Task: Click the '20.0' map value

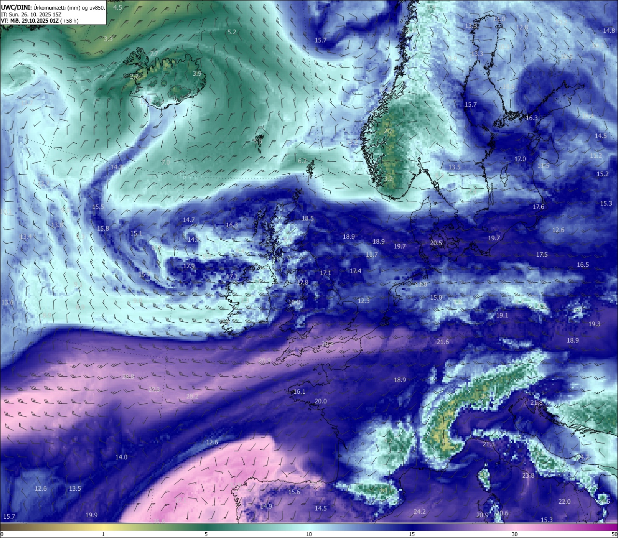Action: 321,401
